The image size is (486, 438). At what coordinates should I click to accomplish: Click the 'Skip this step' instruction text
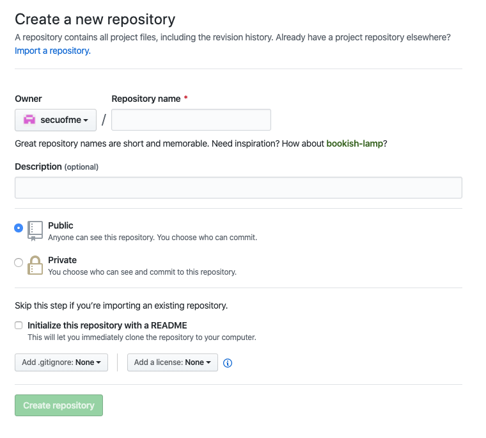121,305
